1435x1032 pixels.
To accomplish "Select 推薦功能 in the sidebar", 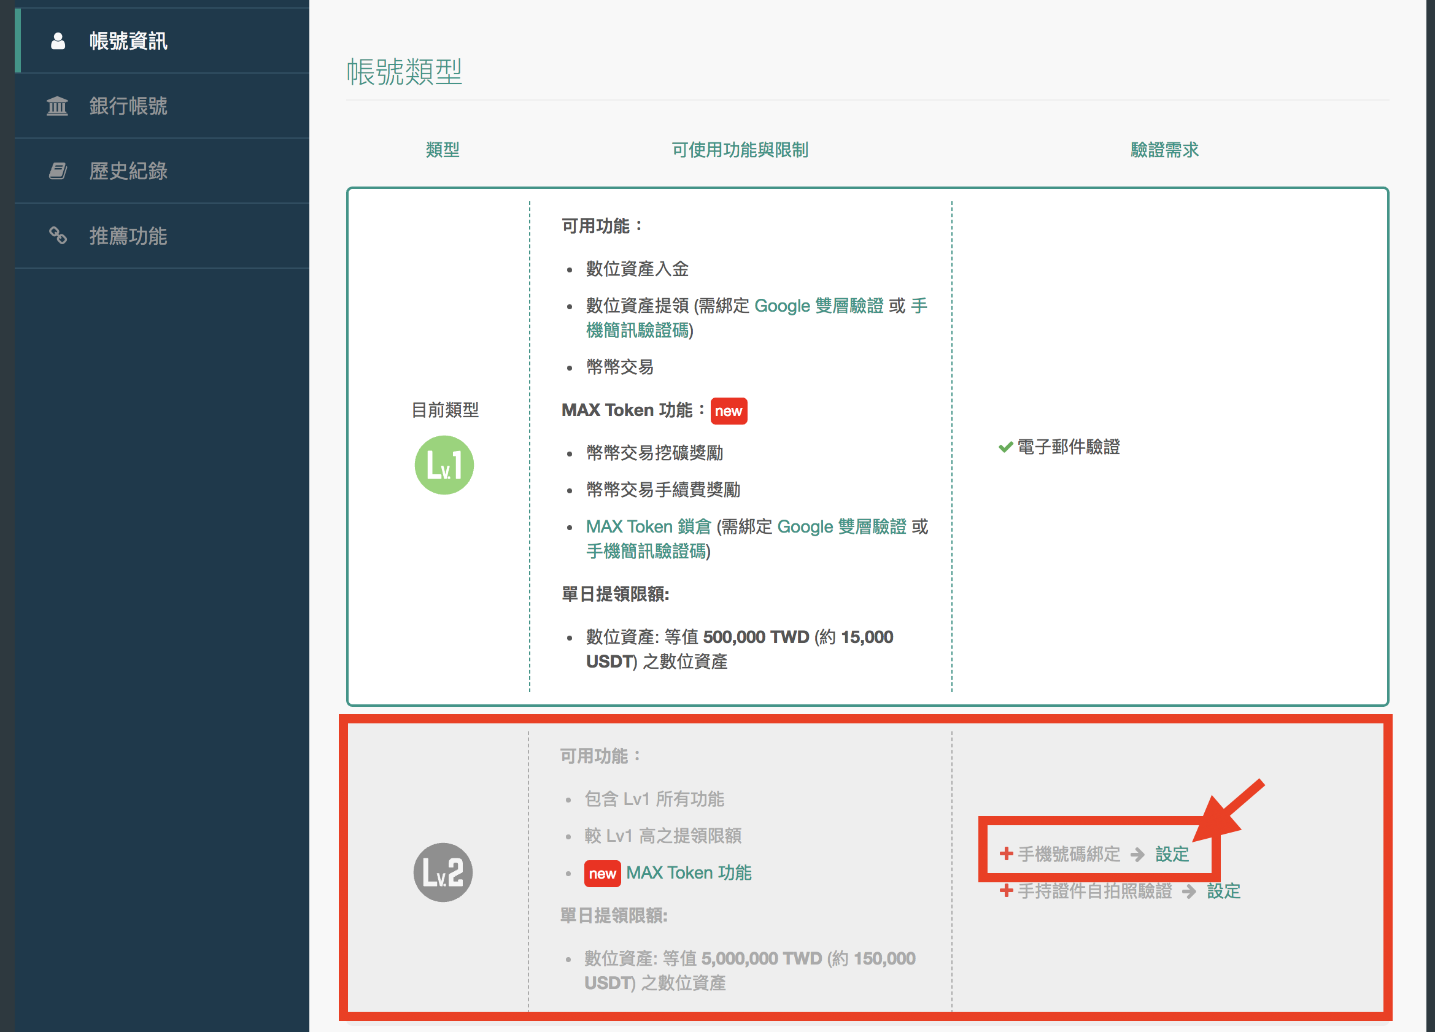I will [x=128, y=236].
